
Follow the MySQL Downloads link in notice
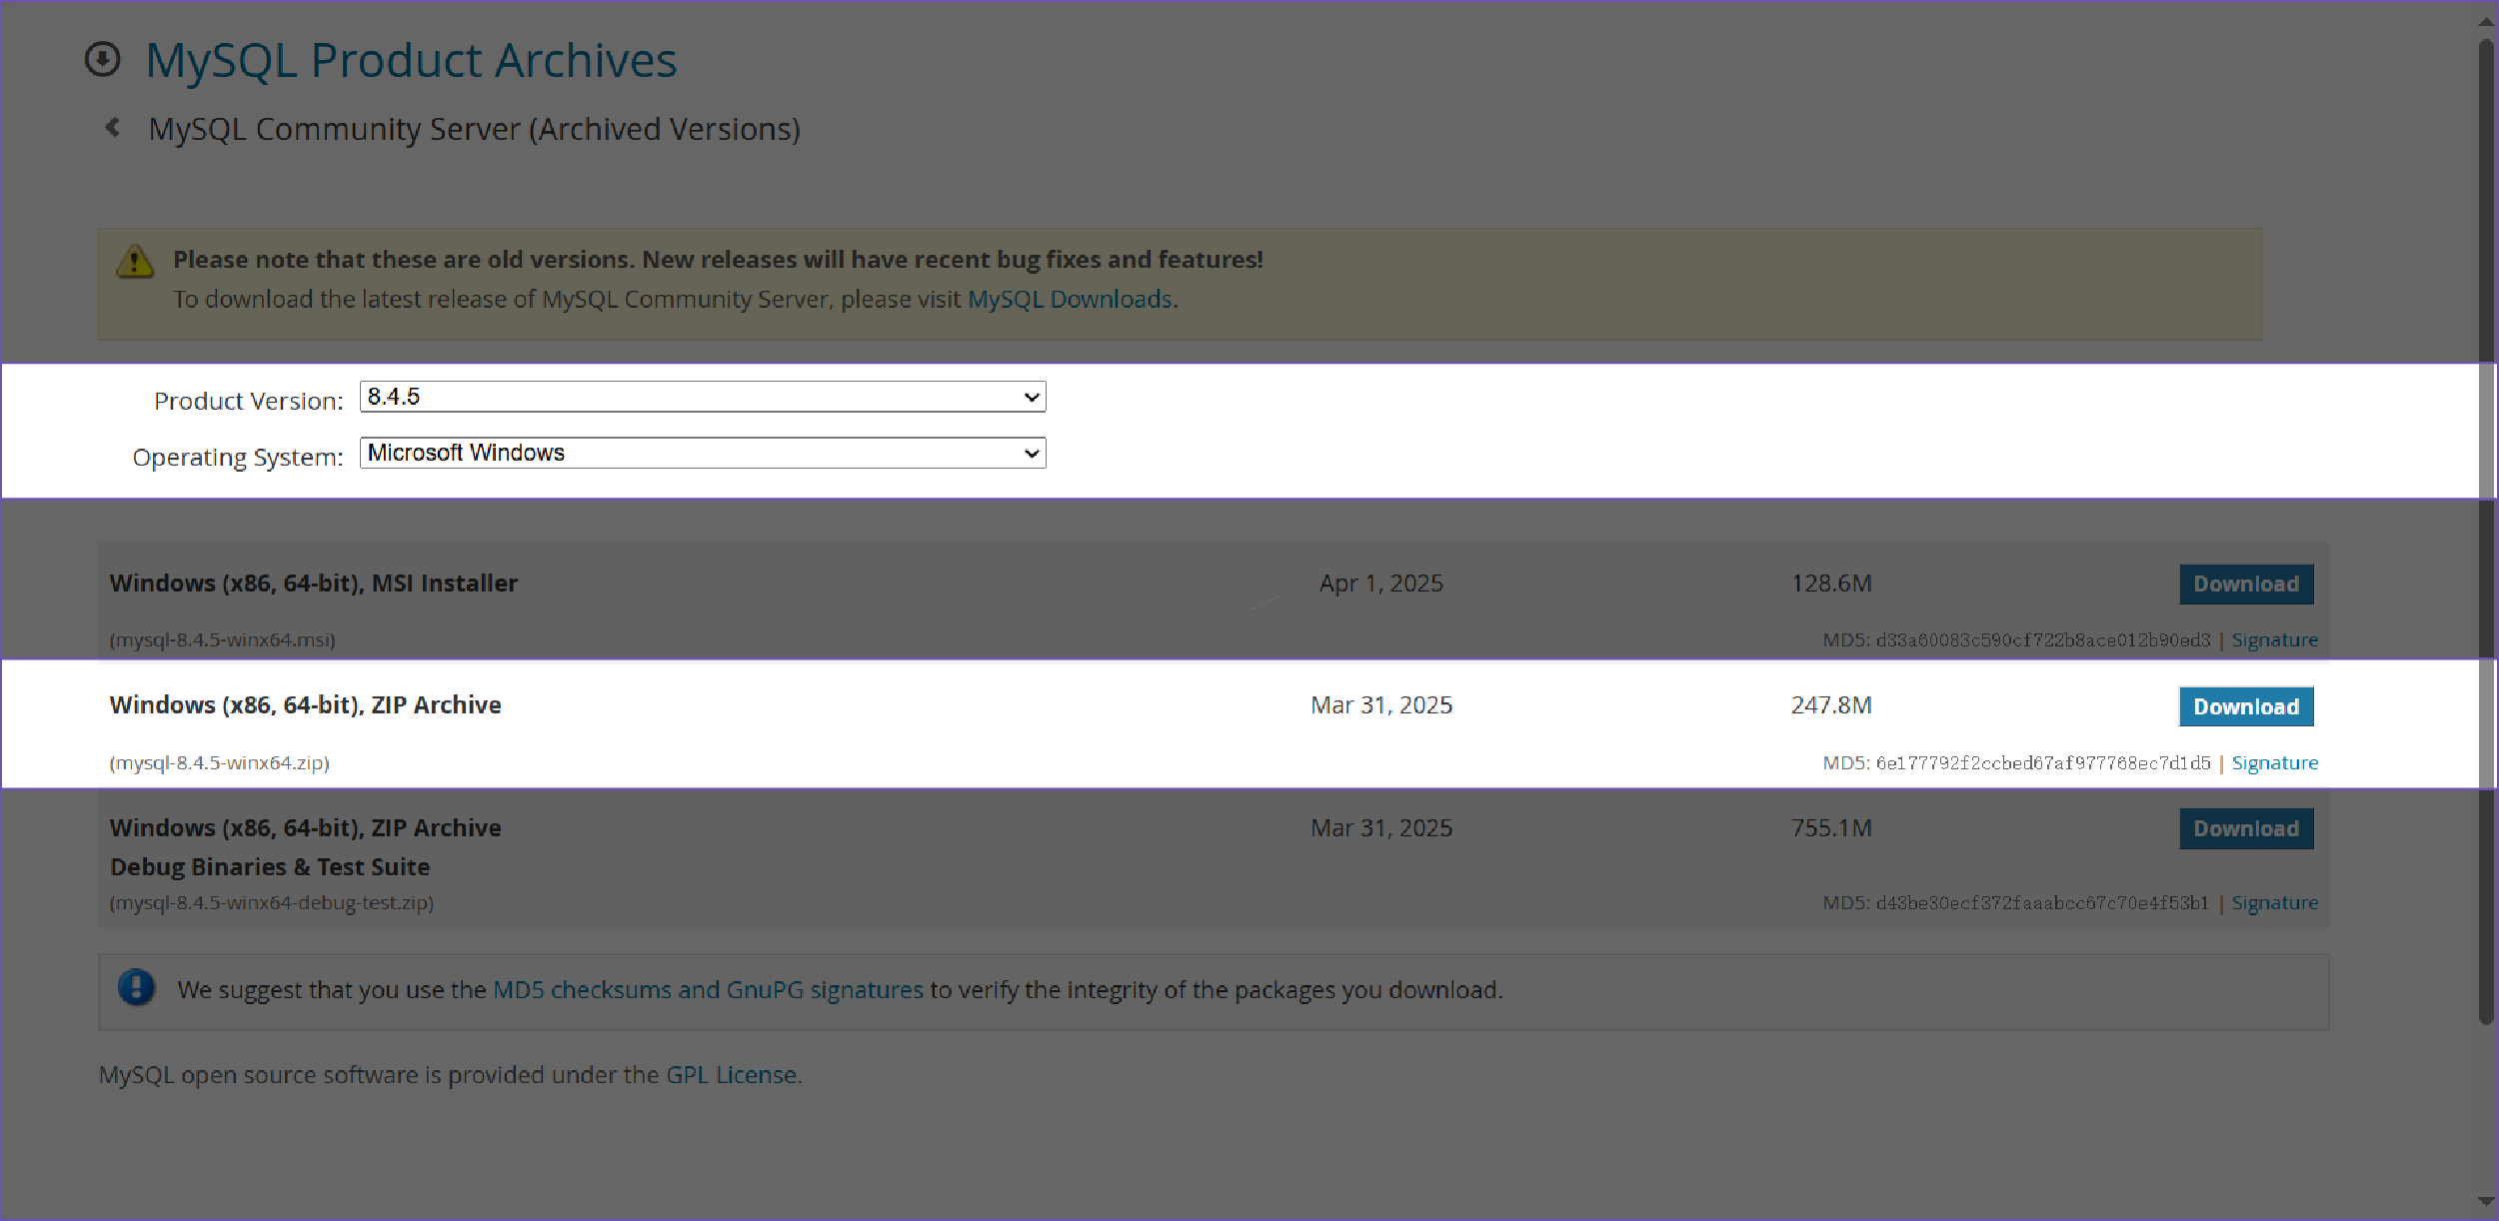1070,299
